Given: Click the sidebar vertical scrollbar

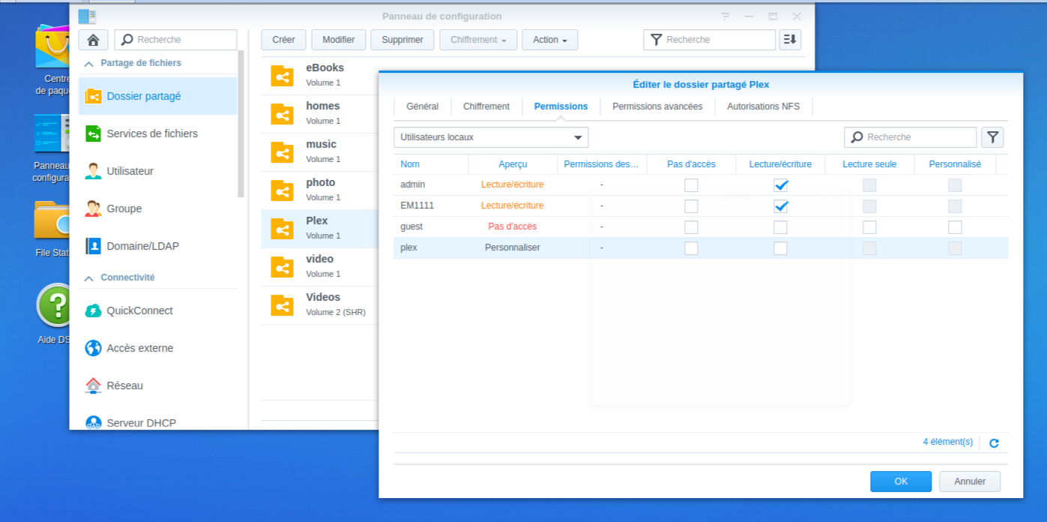Looking at the screenshot, I should pyautogui.click(x=241, y=124).
